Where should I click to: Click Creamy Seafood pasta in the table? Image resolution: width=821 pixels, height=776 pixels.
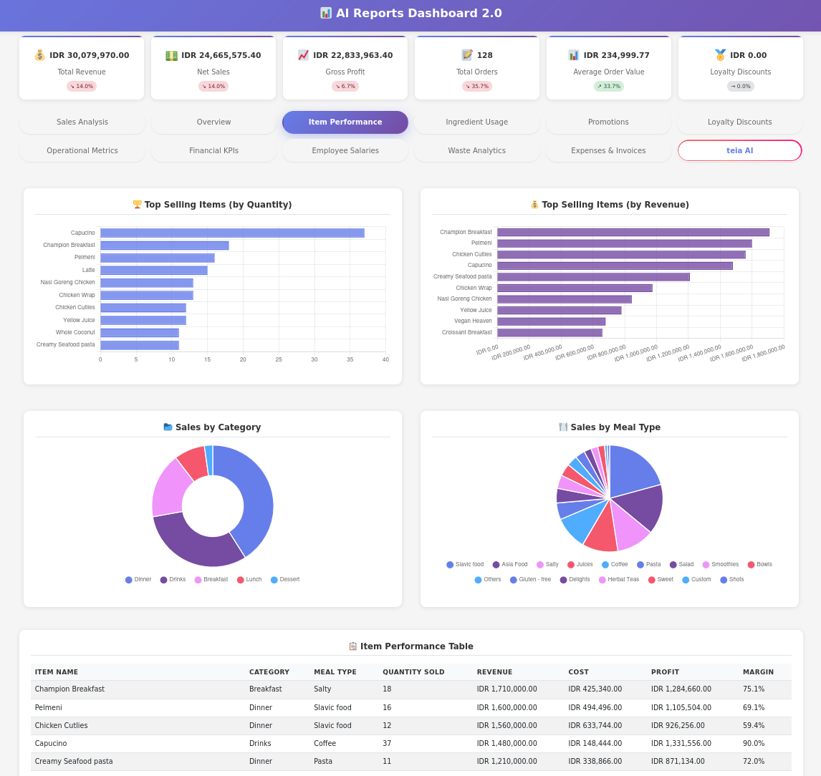(74, 762)
